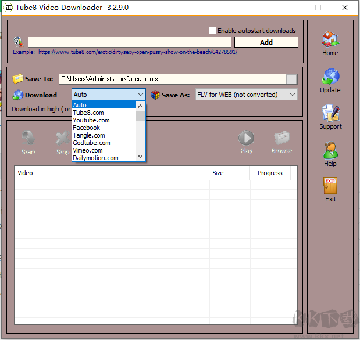The width and height of the screenshot is (360, 340).
Task: Minimize the Tube8 Video Downloader window
Action: coord(292,8)
